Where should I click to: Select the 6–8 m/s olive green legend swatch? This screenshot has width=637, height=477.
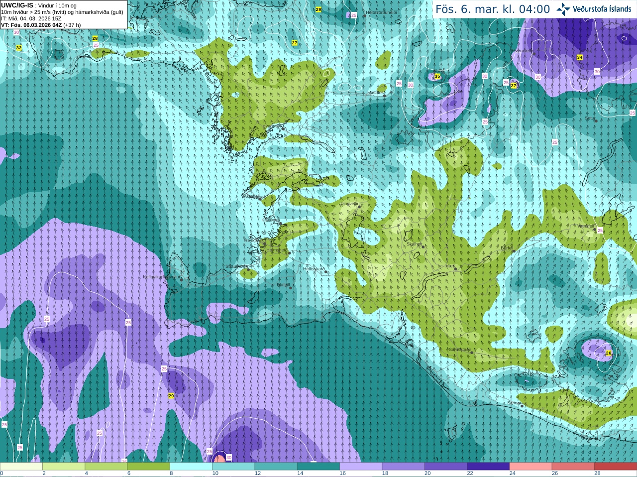tap(149, 467)
